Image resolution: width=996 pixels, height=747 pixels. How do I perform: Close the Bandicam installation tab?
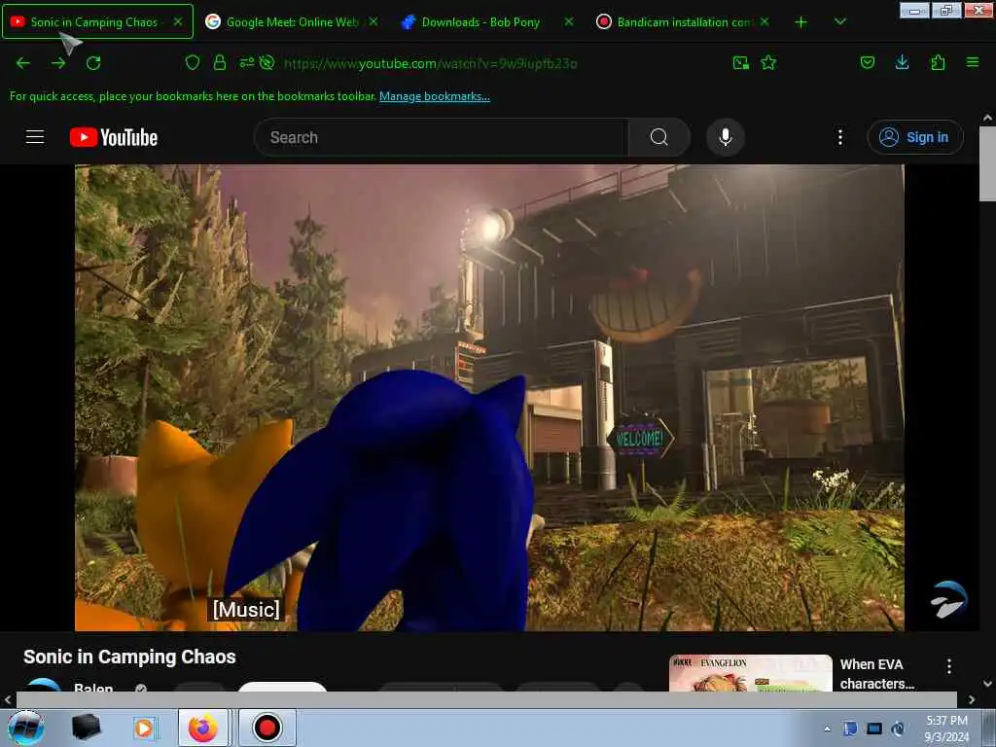765,21
